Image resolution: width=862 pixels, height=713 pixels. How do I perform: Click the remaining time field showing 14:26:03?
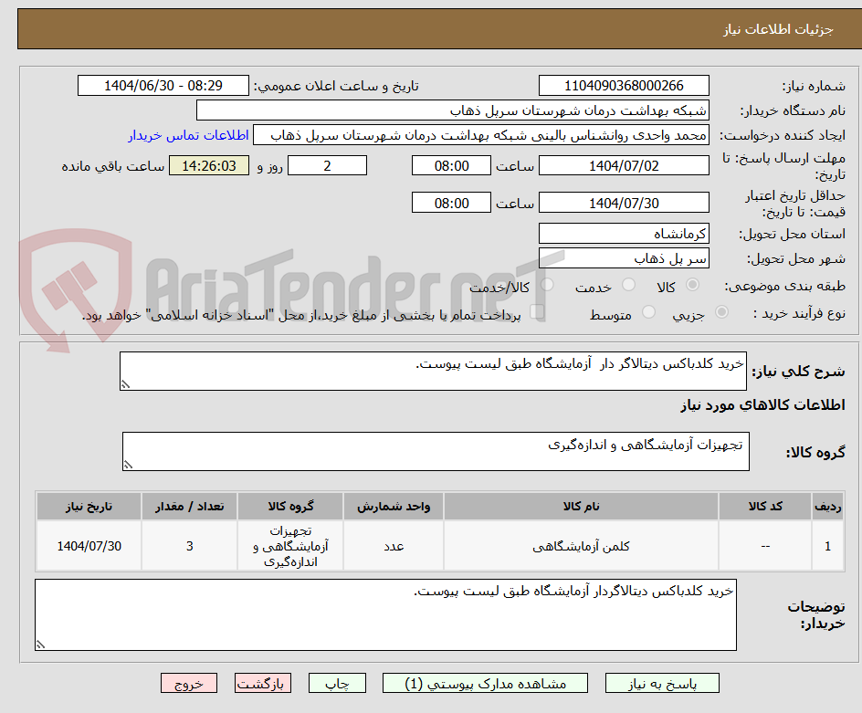[208, 165]
